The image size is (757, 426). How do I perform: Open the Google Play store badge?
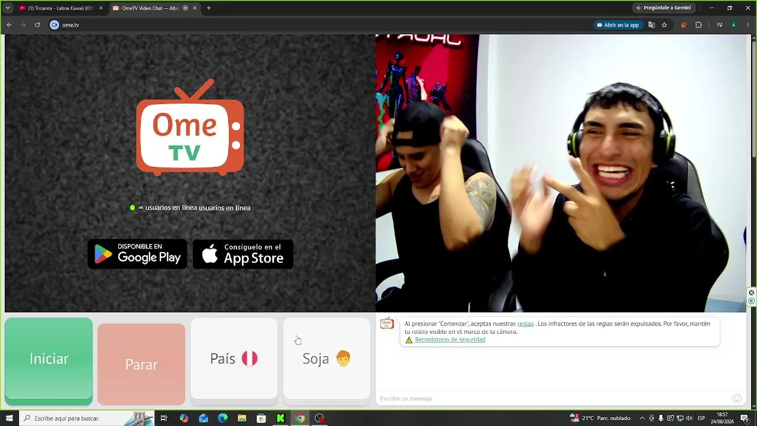coord(137,254)
